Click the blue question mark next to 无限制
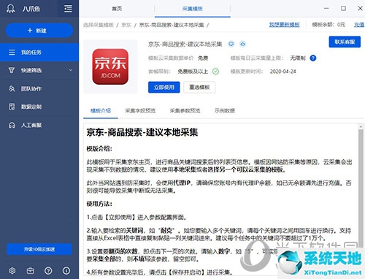Viewport: 365px width, 279px height. [x=313, y=58]
